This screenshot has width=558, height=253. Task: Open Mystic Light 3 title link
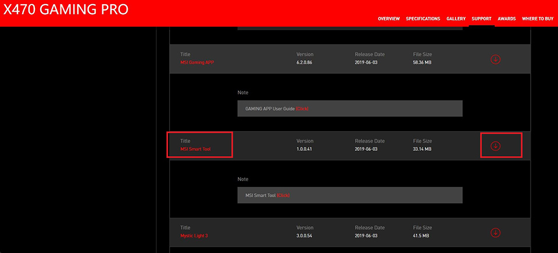pos(194,236)
